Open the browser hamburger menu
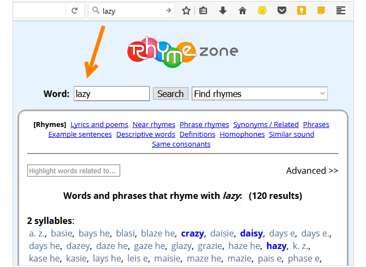 click(x=341, y=10)
